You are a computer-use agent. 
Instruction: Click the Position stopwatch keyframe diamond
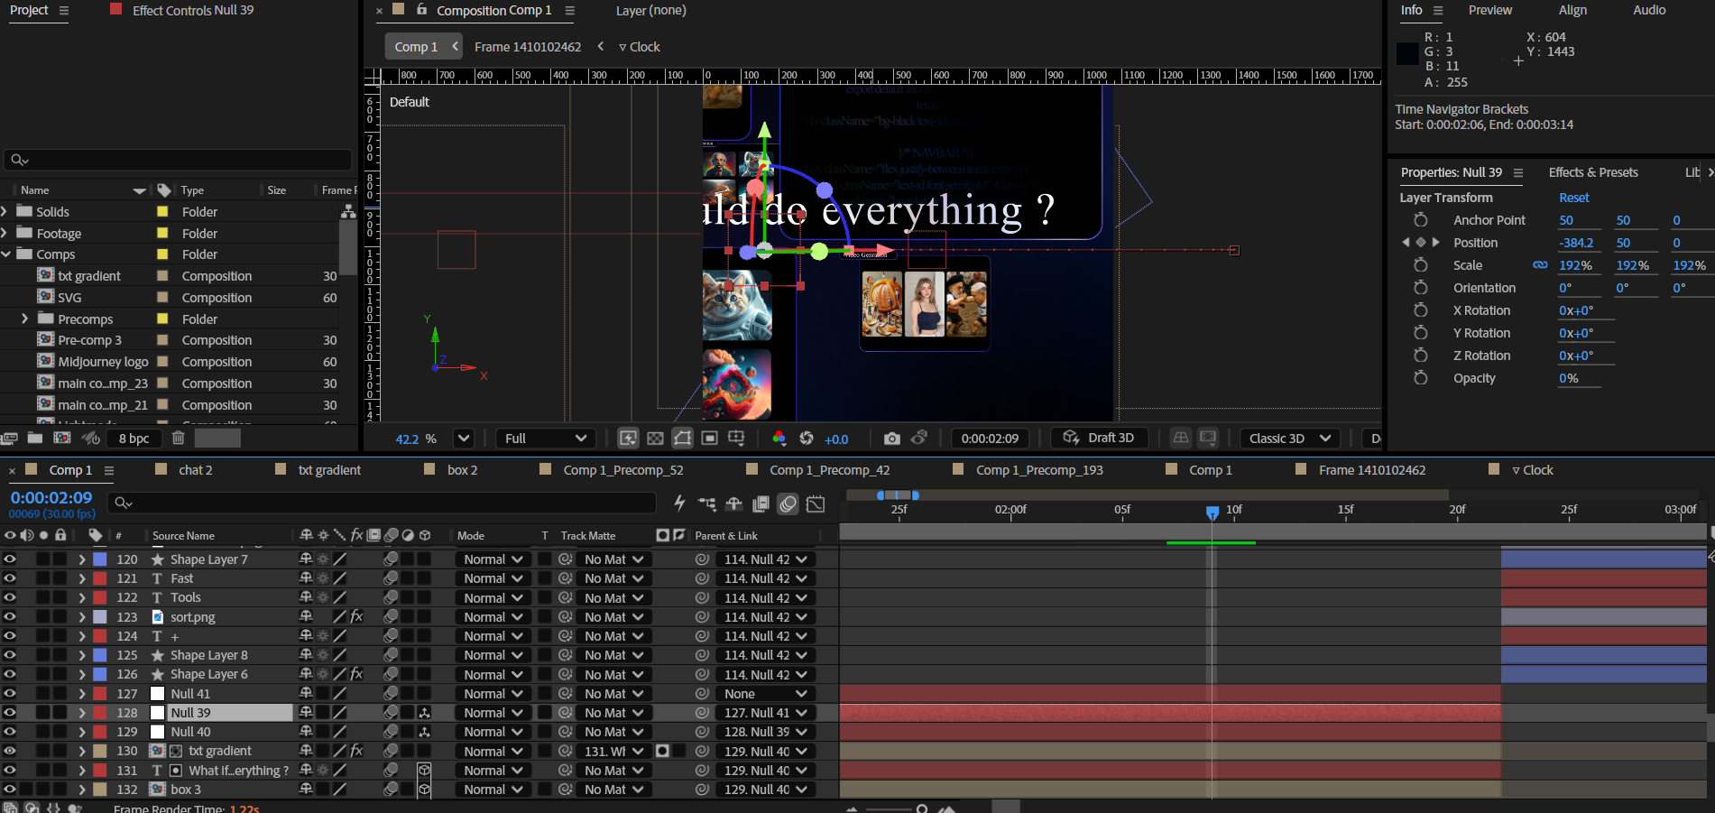[x=1421, y=243]
